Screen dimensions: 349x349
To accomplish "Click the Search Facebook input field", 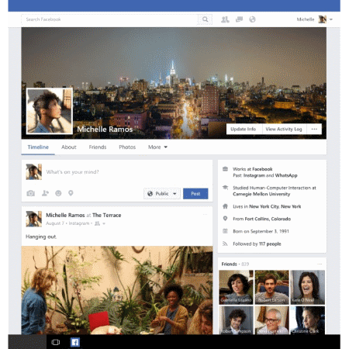I will (109, 19).
